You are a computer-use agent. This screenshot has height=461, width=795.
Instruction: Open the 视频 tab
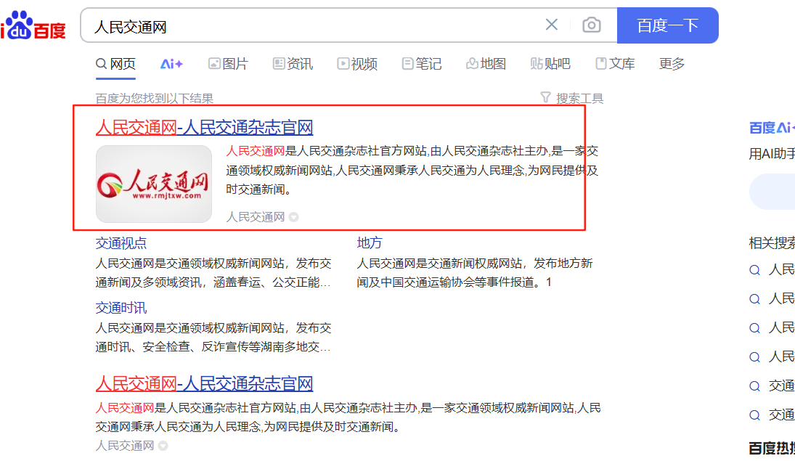357,64
